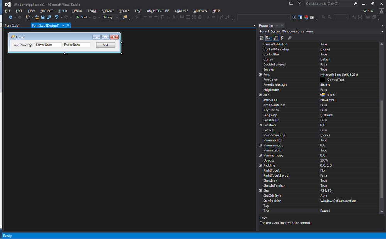
Task: Click the Navigate Backward arrow icon
Action: point(10,17)
